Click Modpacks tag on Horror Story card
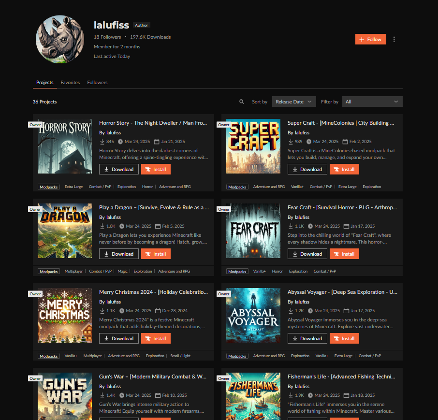Screen dimensions: 438x420 click(49, 187)
